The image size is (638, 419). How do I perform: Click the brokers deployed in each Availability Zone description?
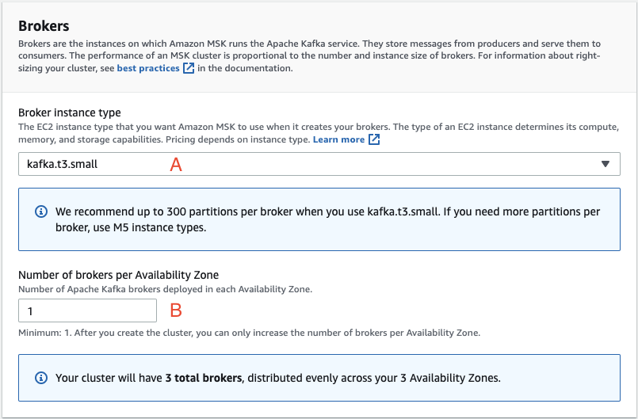165,289
